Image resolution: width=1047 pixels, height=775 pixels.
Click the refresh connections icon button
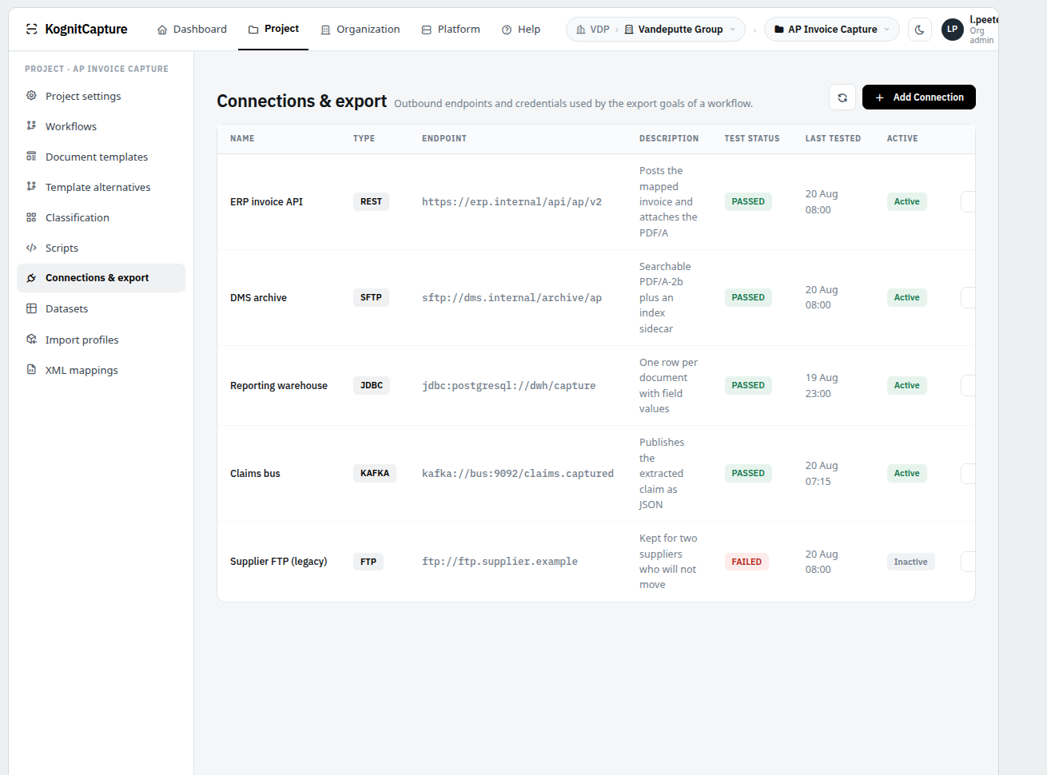842,97
